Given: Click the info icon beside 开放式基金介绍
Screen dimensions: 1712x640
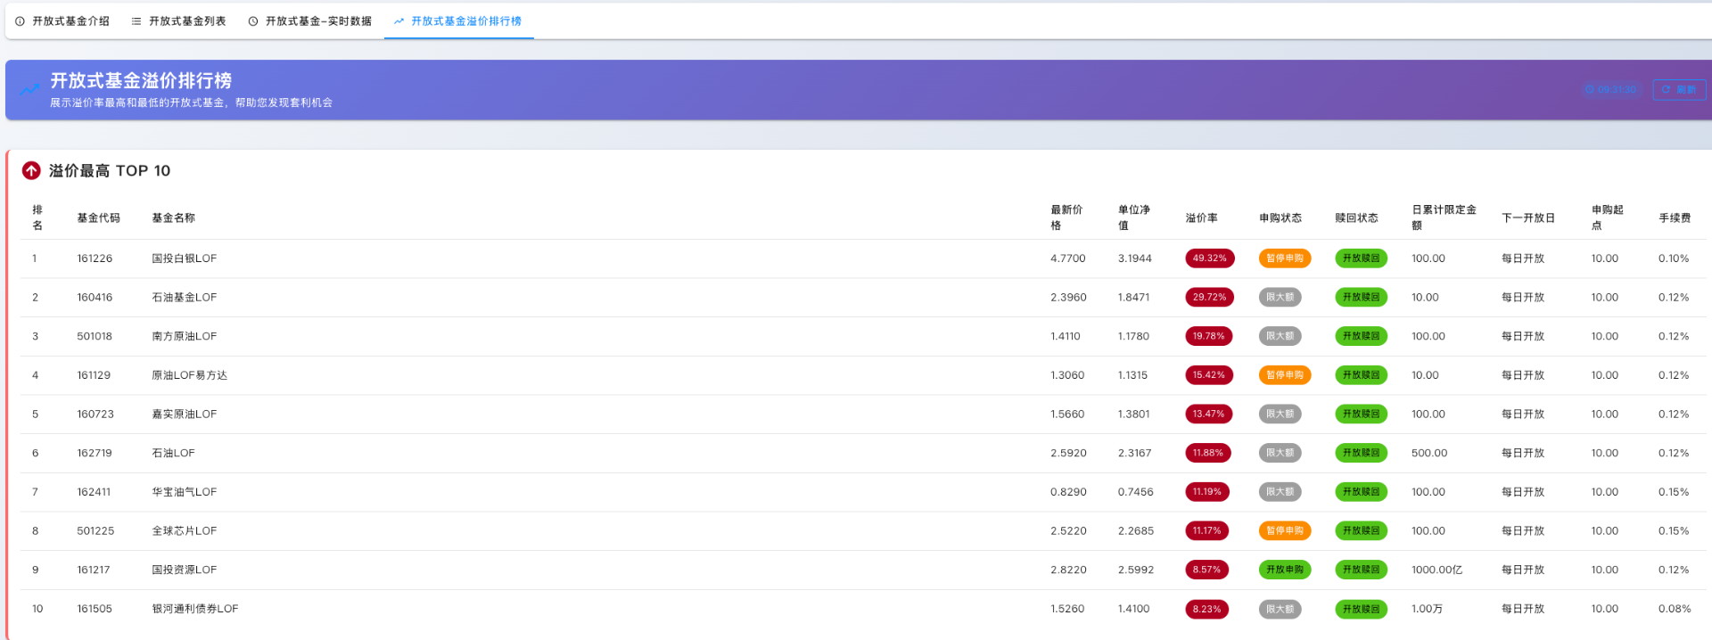Looking at the screenshot, I should [20, 21].
